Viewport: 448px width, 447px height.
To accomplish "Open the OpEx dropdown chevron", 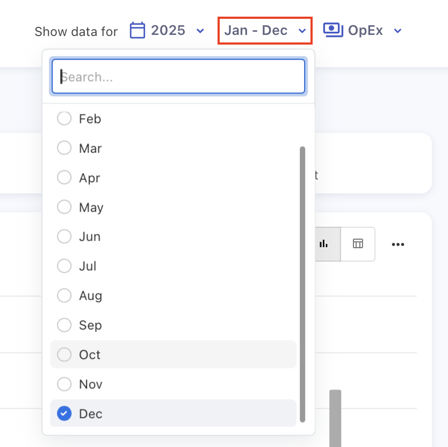I will [x=398, y=31].
